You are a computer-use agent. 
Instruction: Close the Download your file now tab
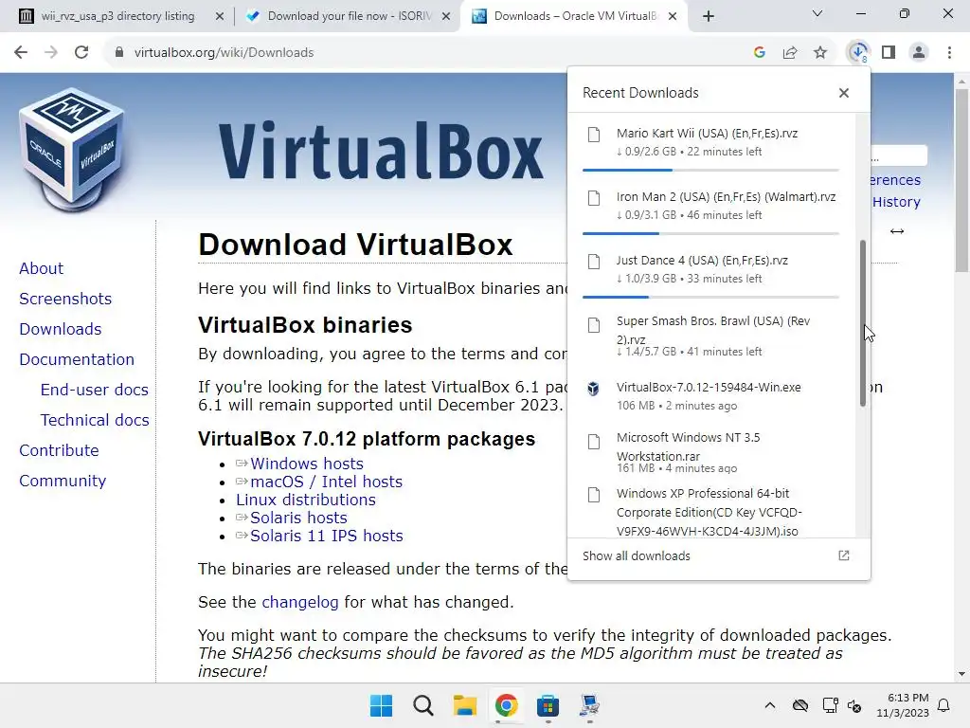tap(446, 17)
